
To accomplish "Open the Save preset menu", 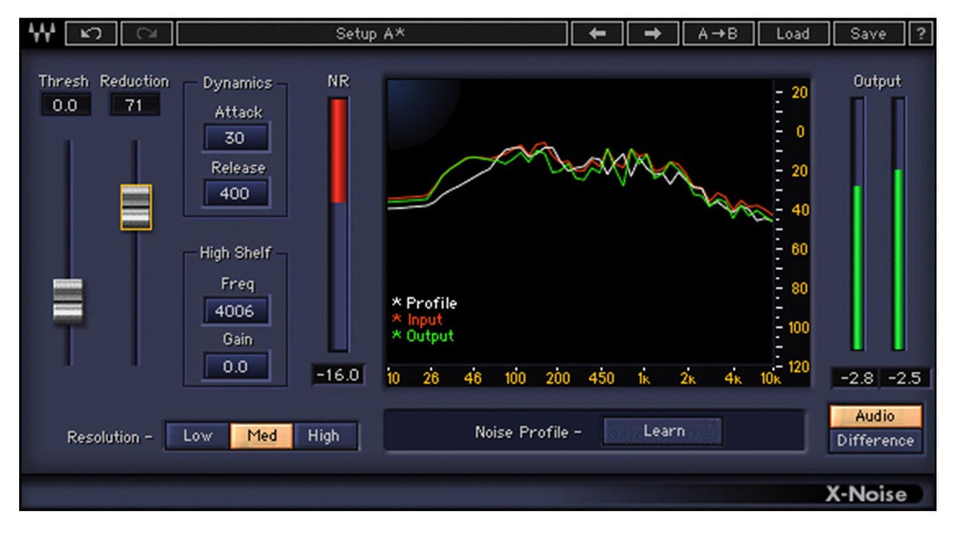I will [868, 33].
